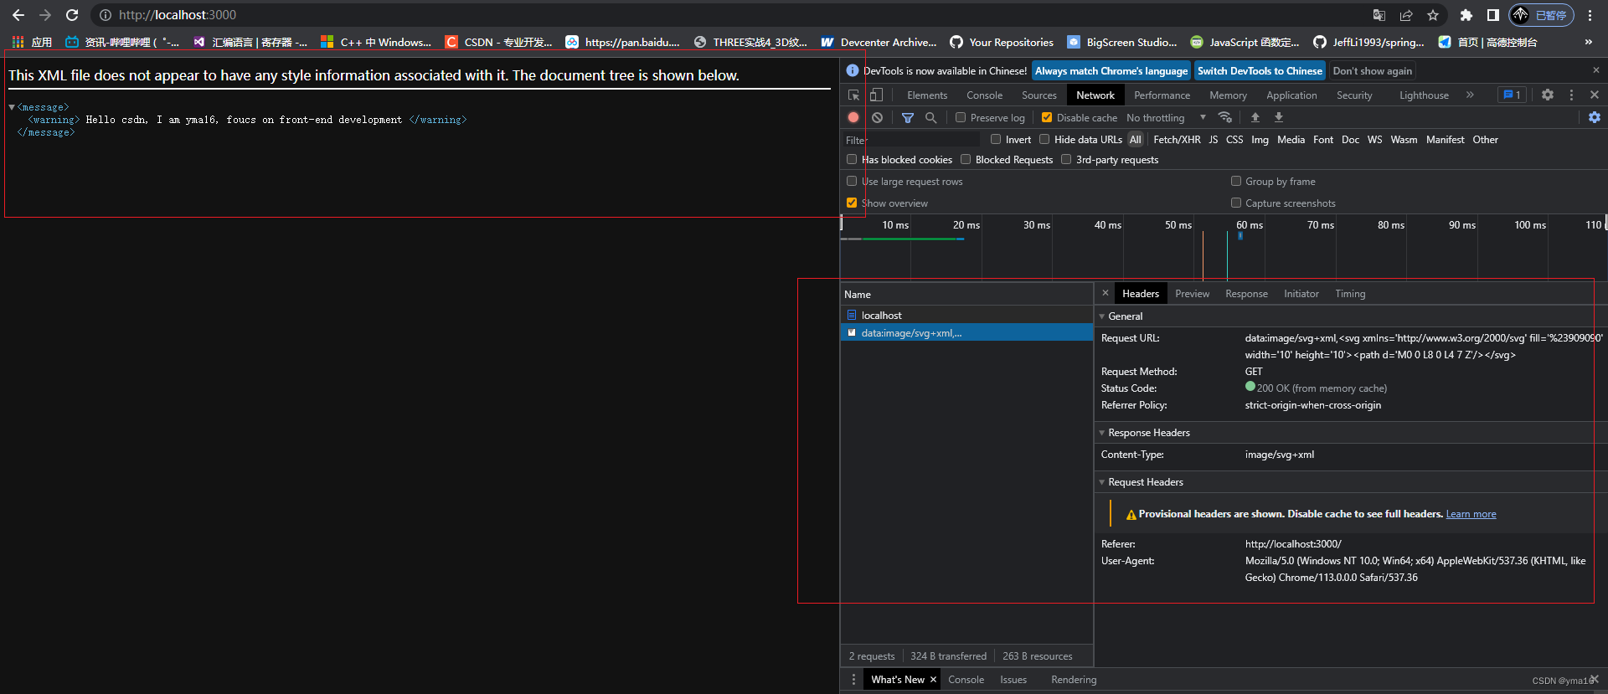Open the Timing tab
1608x694 pixels.
pos(1350,293)
